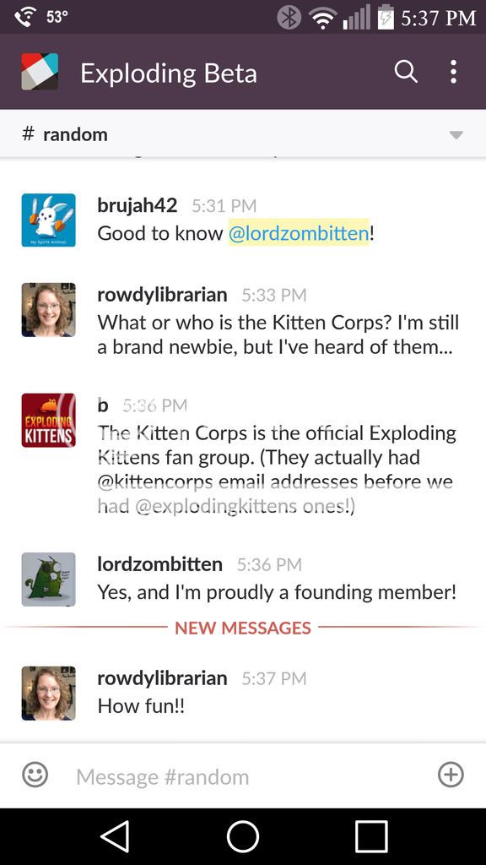Open the @lordzombitten mention link
Image resolution: width=486 pixels, height=865 pixels.
click(299, 233)
